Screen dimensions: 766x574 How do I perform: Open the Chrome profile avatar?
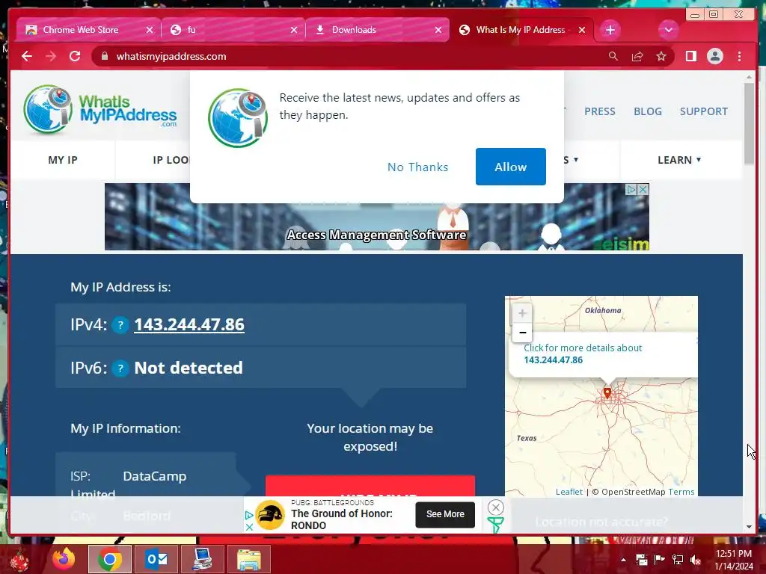714,56
